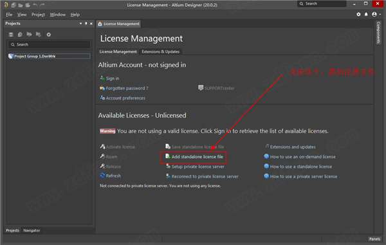386x245 pixels.
Task: Click the save icon in Projects toolbar
Action: (x=11, y=35)
